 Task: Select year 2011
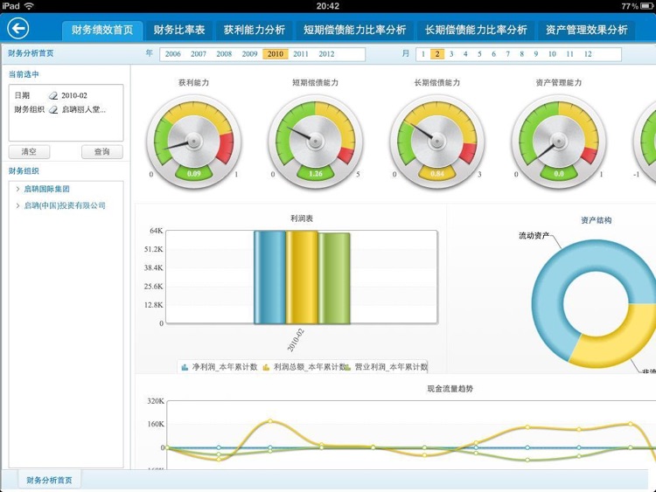pos(301,54)
